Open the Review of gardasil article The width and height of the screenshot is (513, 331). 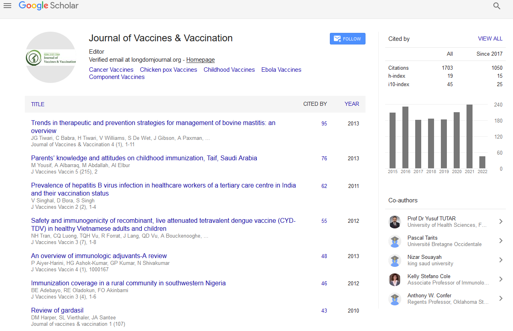click(x=57, y=311)
